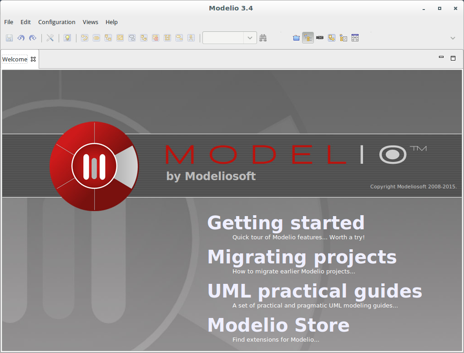The width and height of the screenshot is (464, 353).
Task: Click the Undo arrow icon
Action: click(x=21, y=38)
